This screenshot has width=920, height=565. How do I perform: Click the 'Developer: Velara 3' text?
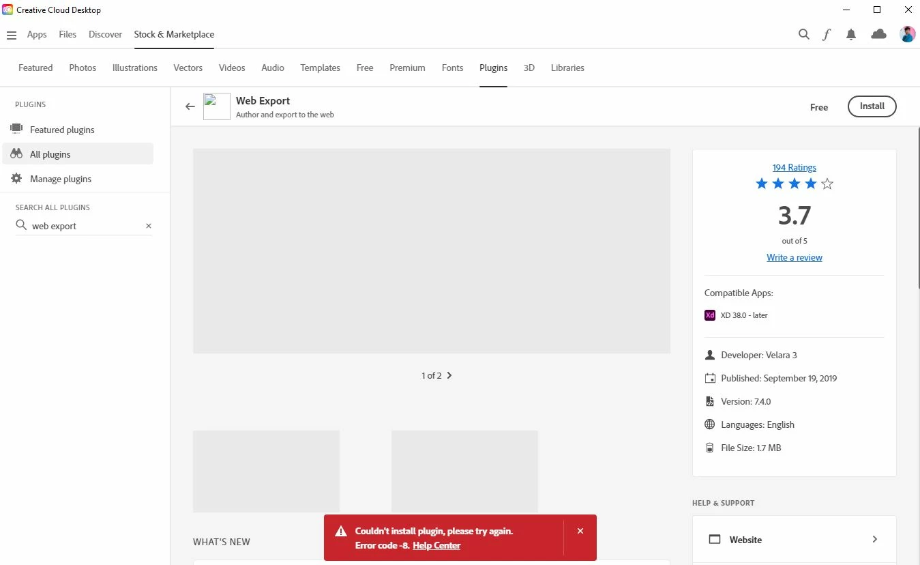[x=759, y=355]
